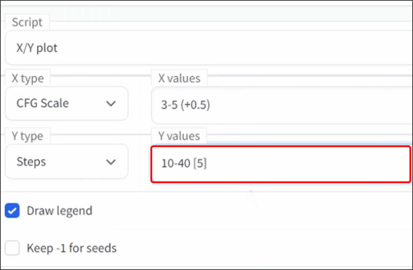Click the Y values field label

[179, 136]
